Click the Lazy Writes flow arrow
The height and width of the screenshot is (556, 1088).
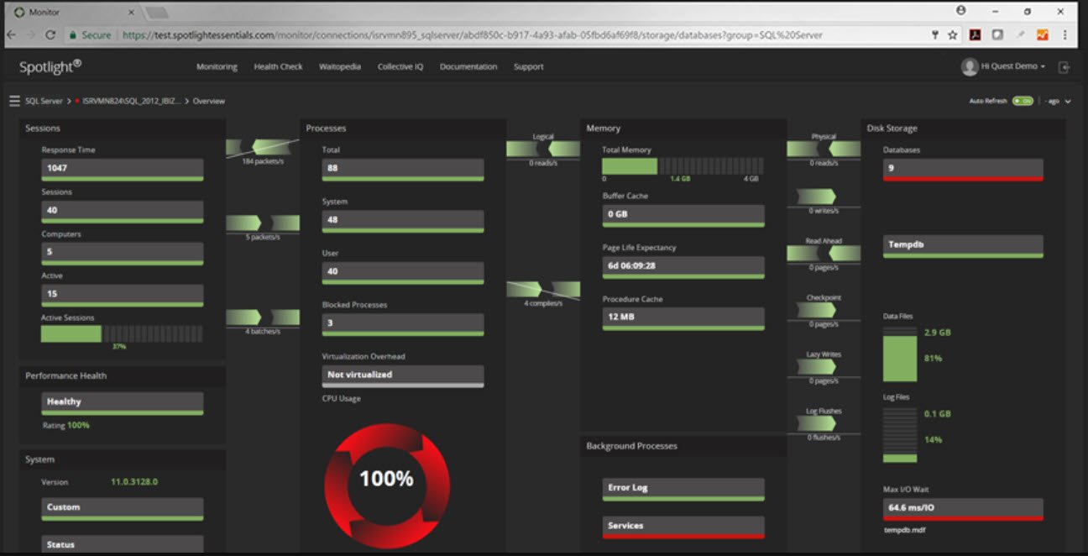817,367
